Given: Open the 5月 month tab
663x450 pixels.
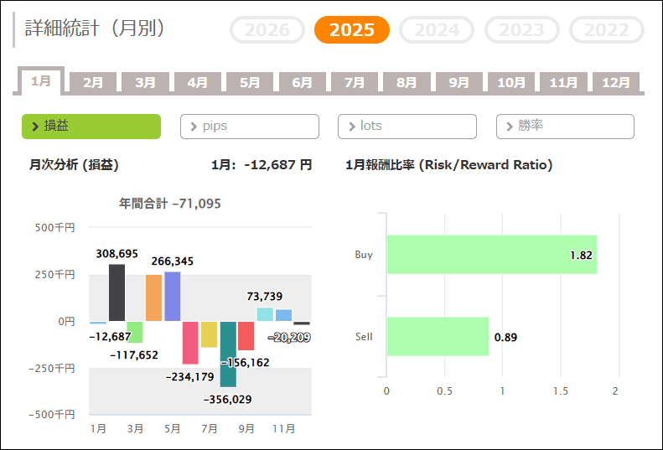Looking at the screenshot, I should pos(250,83).
